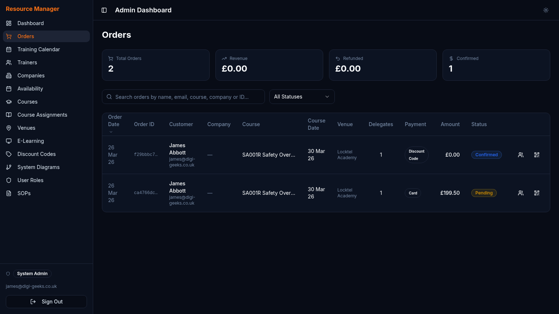Navigate to System Diagrams
Screen dimensions: 559x314
47,167
